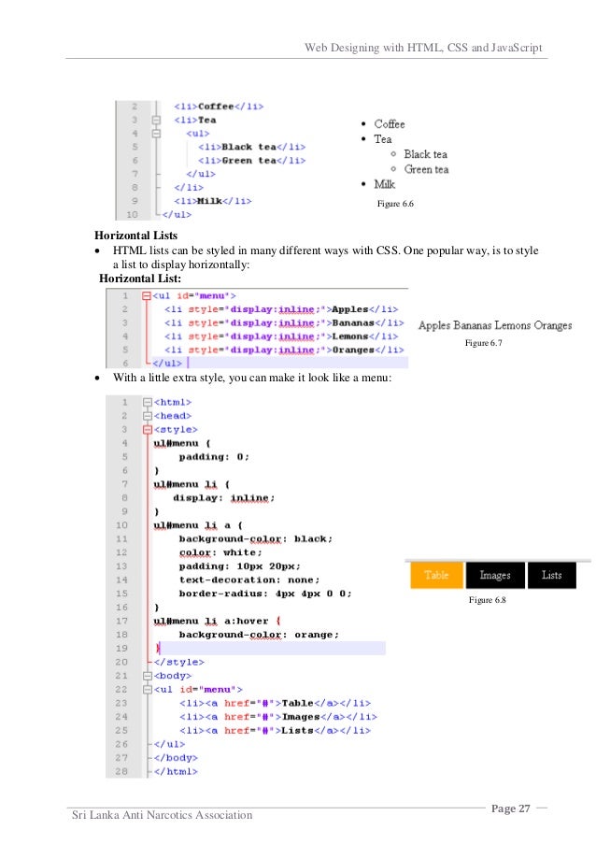Image resolution: width=596 pixels, height=844 pixels.
Task: Collapse the red fold marker at <ul id="menu"> line 1
Action: (x=147, y=295)
